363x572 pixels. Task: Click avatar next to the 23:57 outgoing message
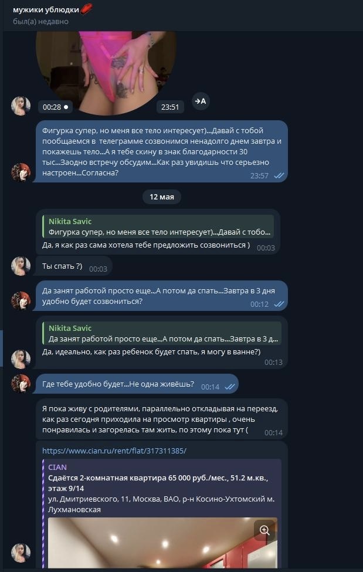(x=21, y=172)
